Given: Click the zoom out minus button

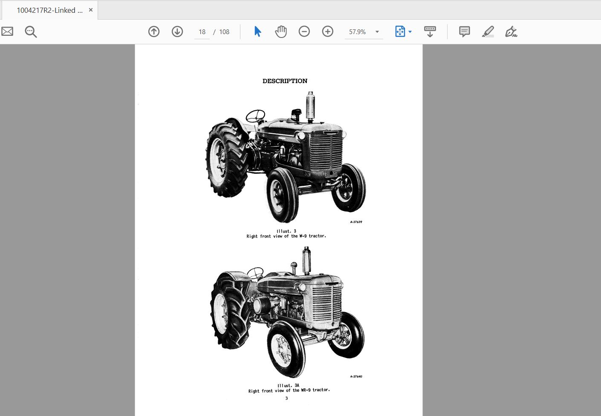Looking at the screenshot, I should point(304,31).
